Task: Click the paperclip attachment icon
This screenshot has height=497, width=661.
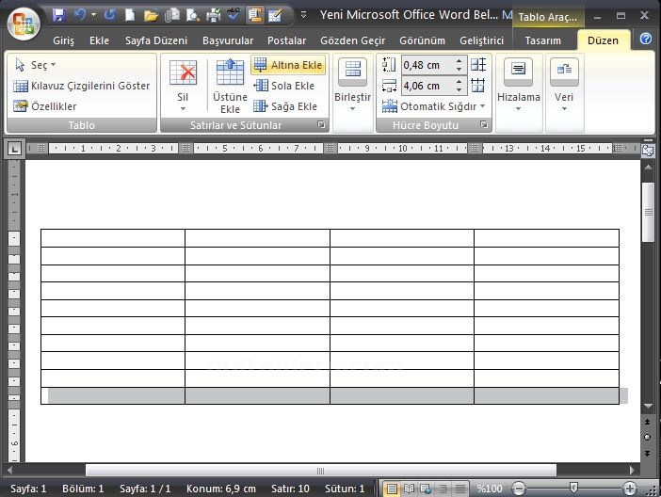Action: [x=171, y=15]
